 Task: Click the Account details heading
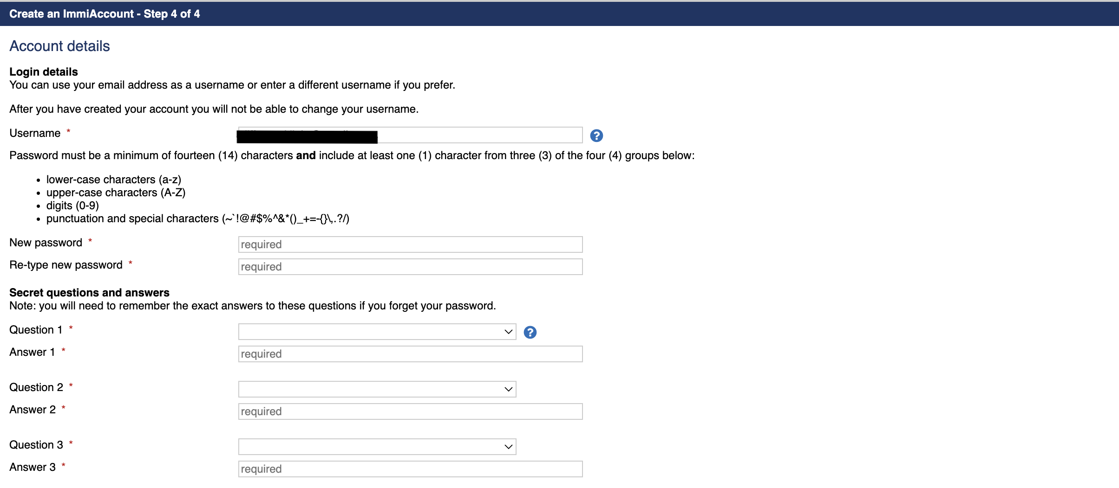coord(59,46)
